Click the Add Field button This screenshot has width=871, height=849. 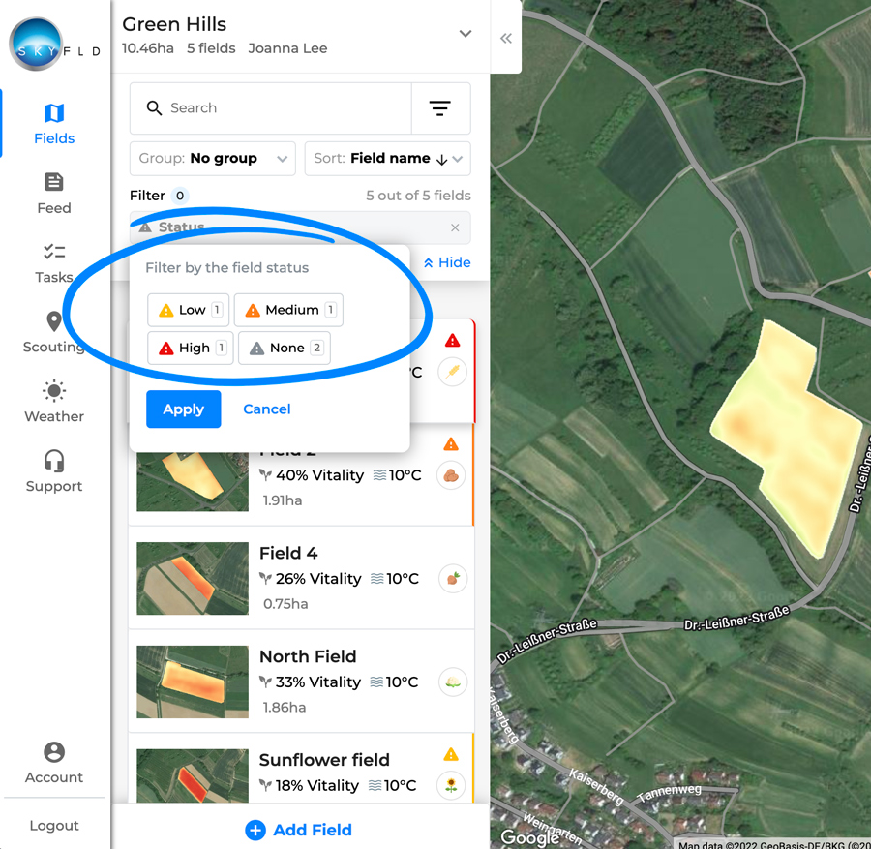coord(299,830)
